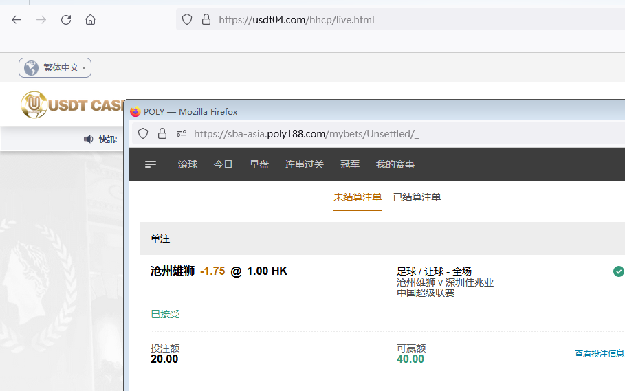Click the green checkmark status icon
The width and height of the screenshot is (625, 391).
(619, 271)
